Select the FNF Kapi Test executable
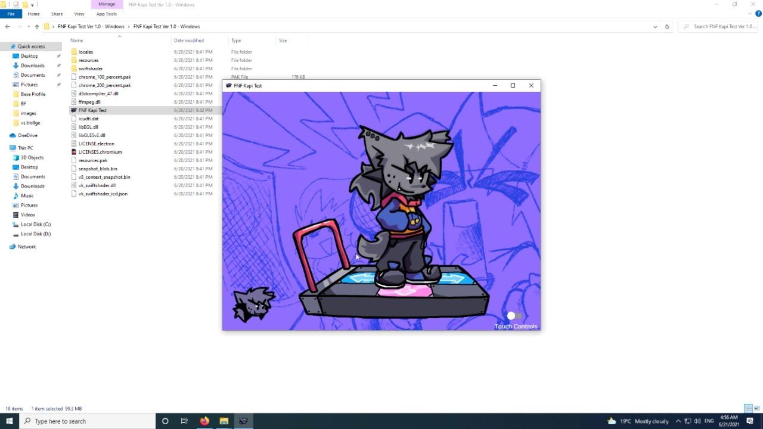Image resolution: width=763 pixels, height=429 pixels. (92, 110)
